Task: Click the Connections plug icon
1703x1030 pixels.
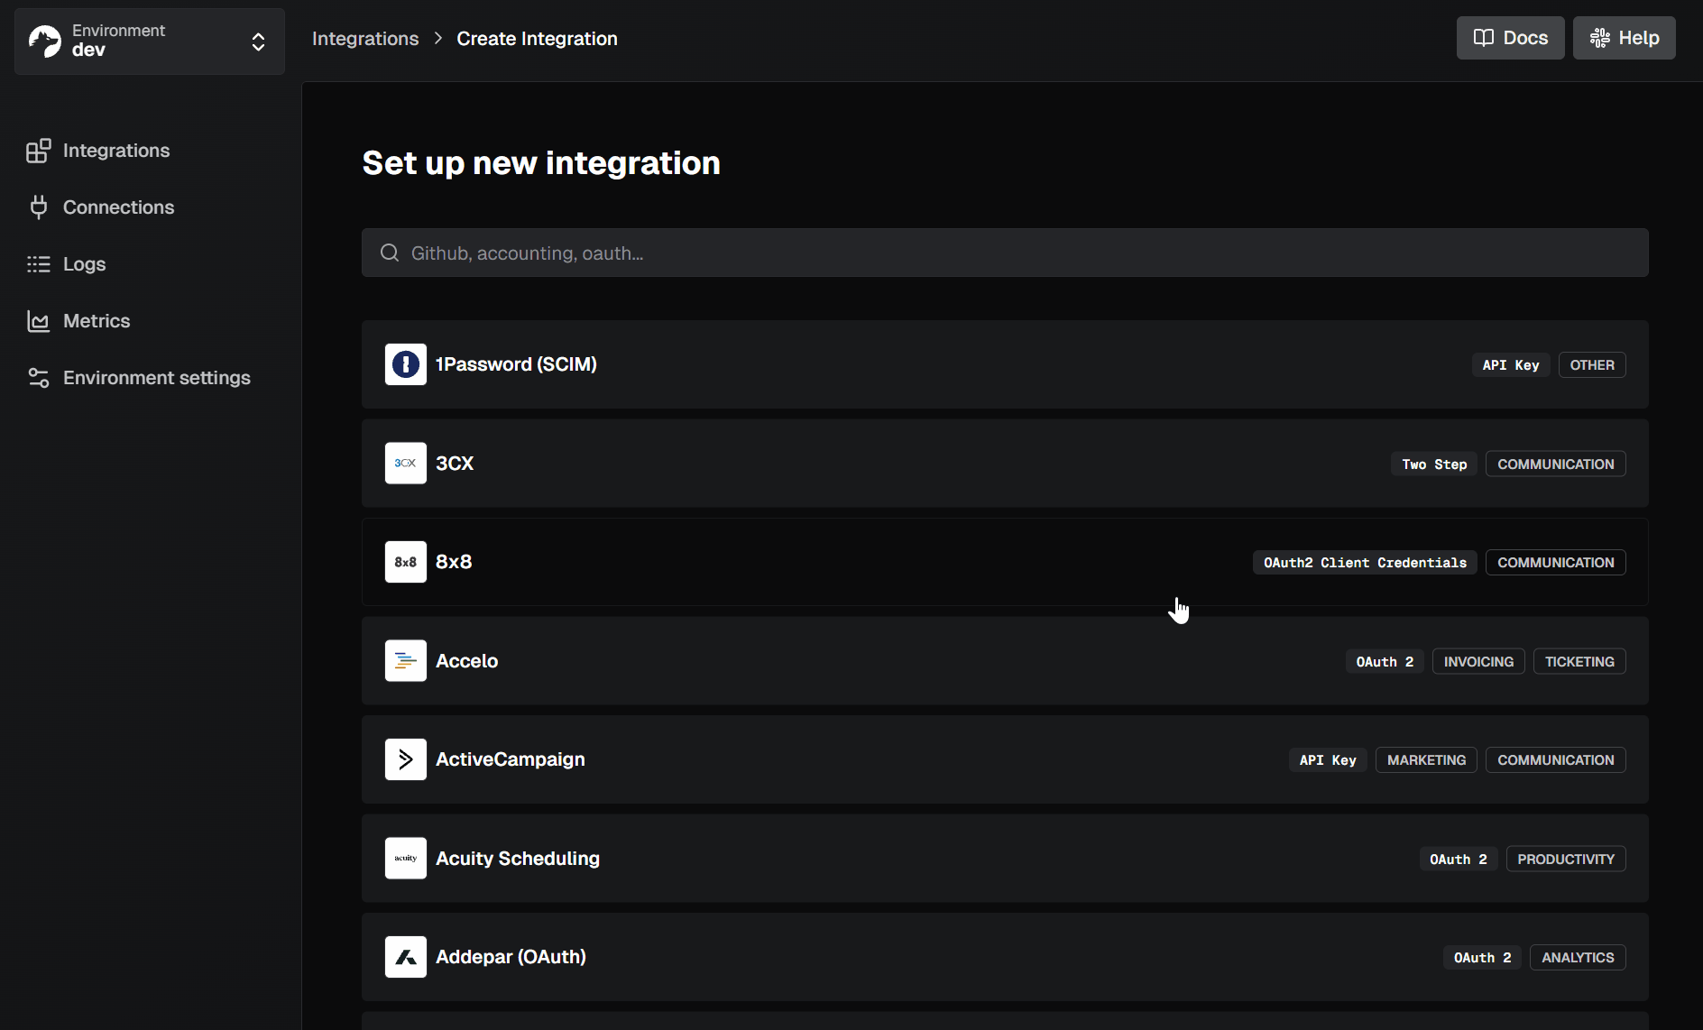Action: pyautogui.click(x=38, y=207)
